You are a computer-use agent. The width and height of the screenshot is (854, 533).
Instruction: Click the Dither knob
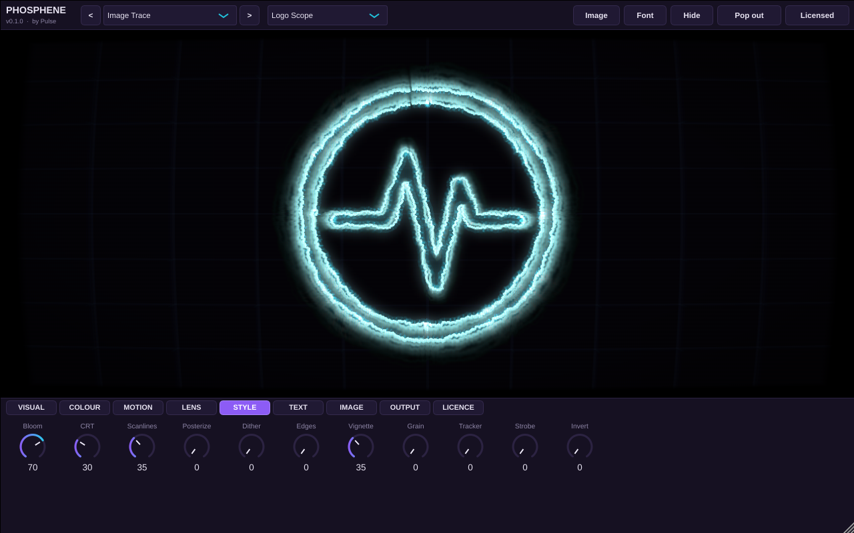pos(252,446)
